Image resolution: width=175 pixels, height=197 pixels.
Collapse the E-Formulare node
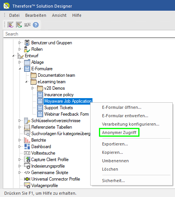(20, 69)
